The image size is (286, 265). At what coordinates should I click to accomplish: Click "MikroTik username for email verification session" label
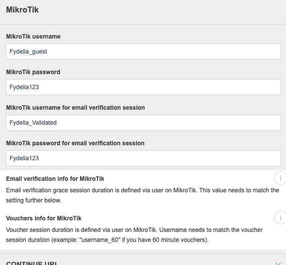pos(75,108)
